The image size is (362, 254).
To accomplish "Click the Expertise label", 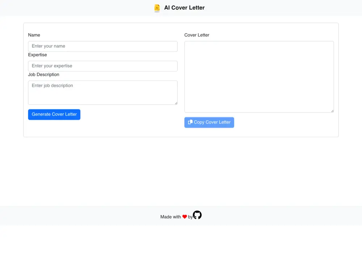I will tap(37, 55).
